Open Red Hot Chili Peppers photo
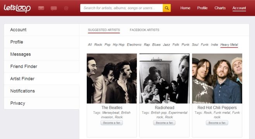 click(x=217, y=78)
